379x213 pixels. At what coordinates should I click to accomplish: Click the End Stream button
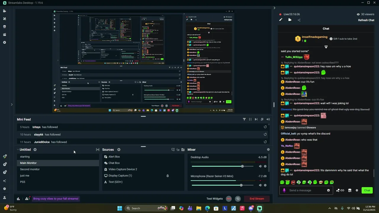point(257,199)
